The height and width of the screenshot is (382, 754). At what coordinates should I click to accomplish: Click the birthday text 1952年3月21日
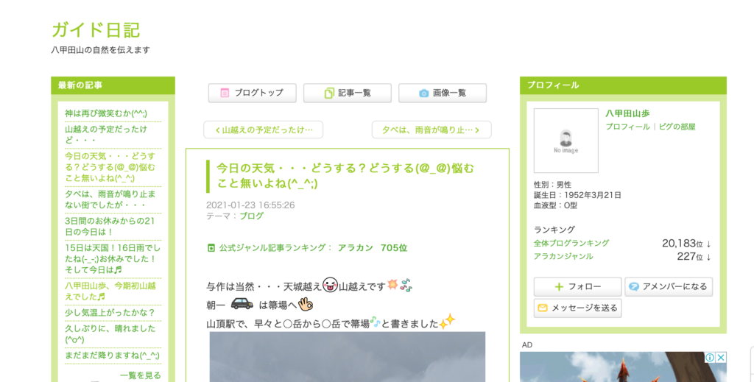click(x=593, y=195)
